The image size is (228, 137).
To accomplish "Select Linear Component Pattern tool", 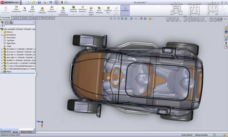I will 32,9.
